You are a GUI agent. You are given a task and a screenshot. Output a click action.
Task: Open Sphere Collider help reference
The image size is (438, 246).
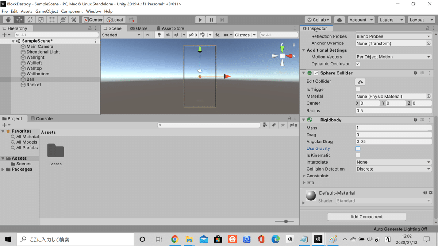click(415, 73)
